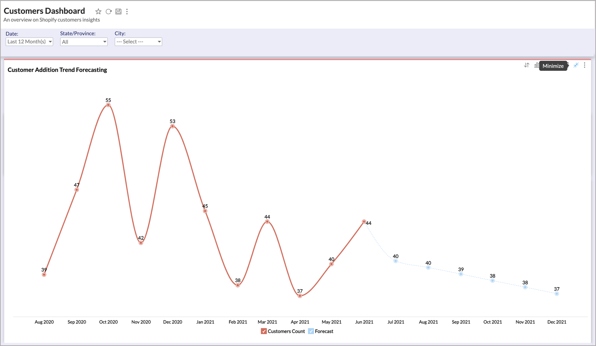Click the Dec 2020 data point showing 53
This screenshot has height=346, width=596.
point(173,126)
